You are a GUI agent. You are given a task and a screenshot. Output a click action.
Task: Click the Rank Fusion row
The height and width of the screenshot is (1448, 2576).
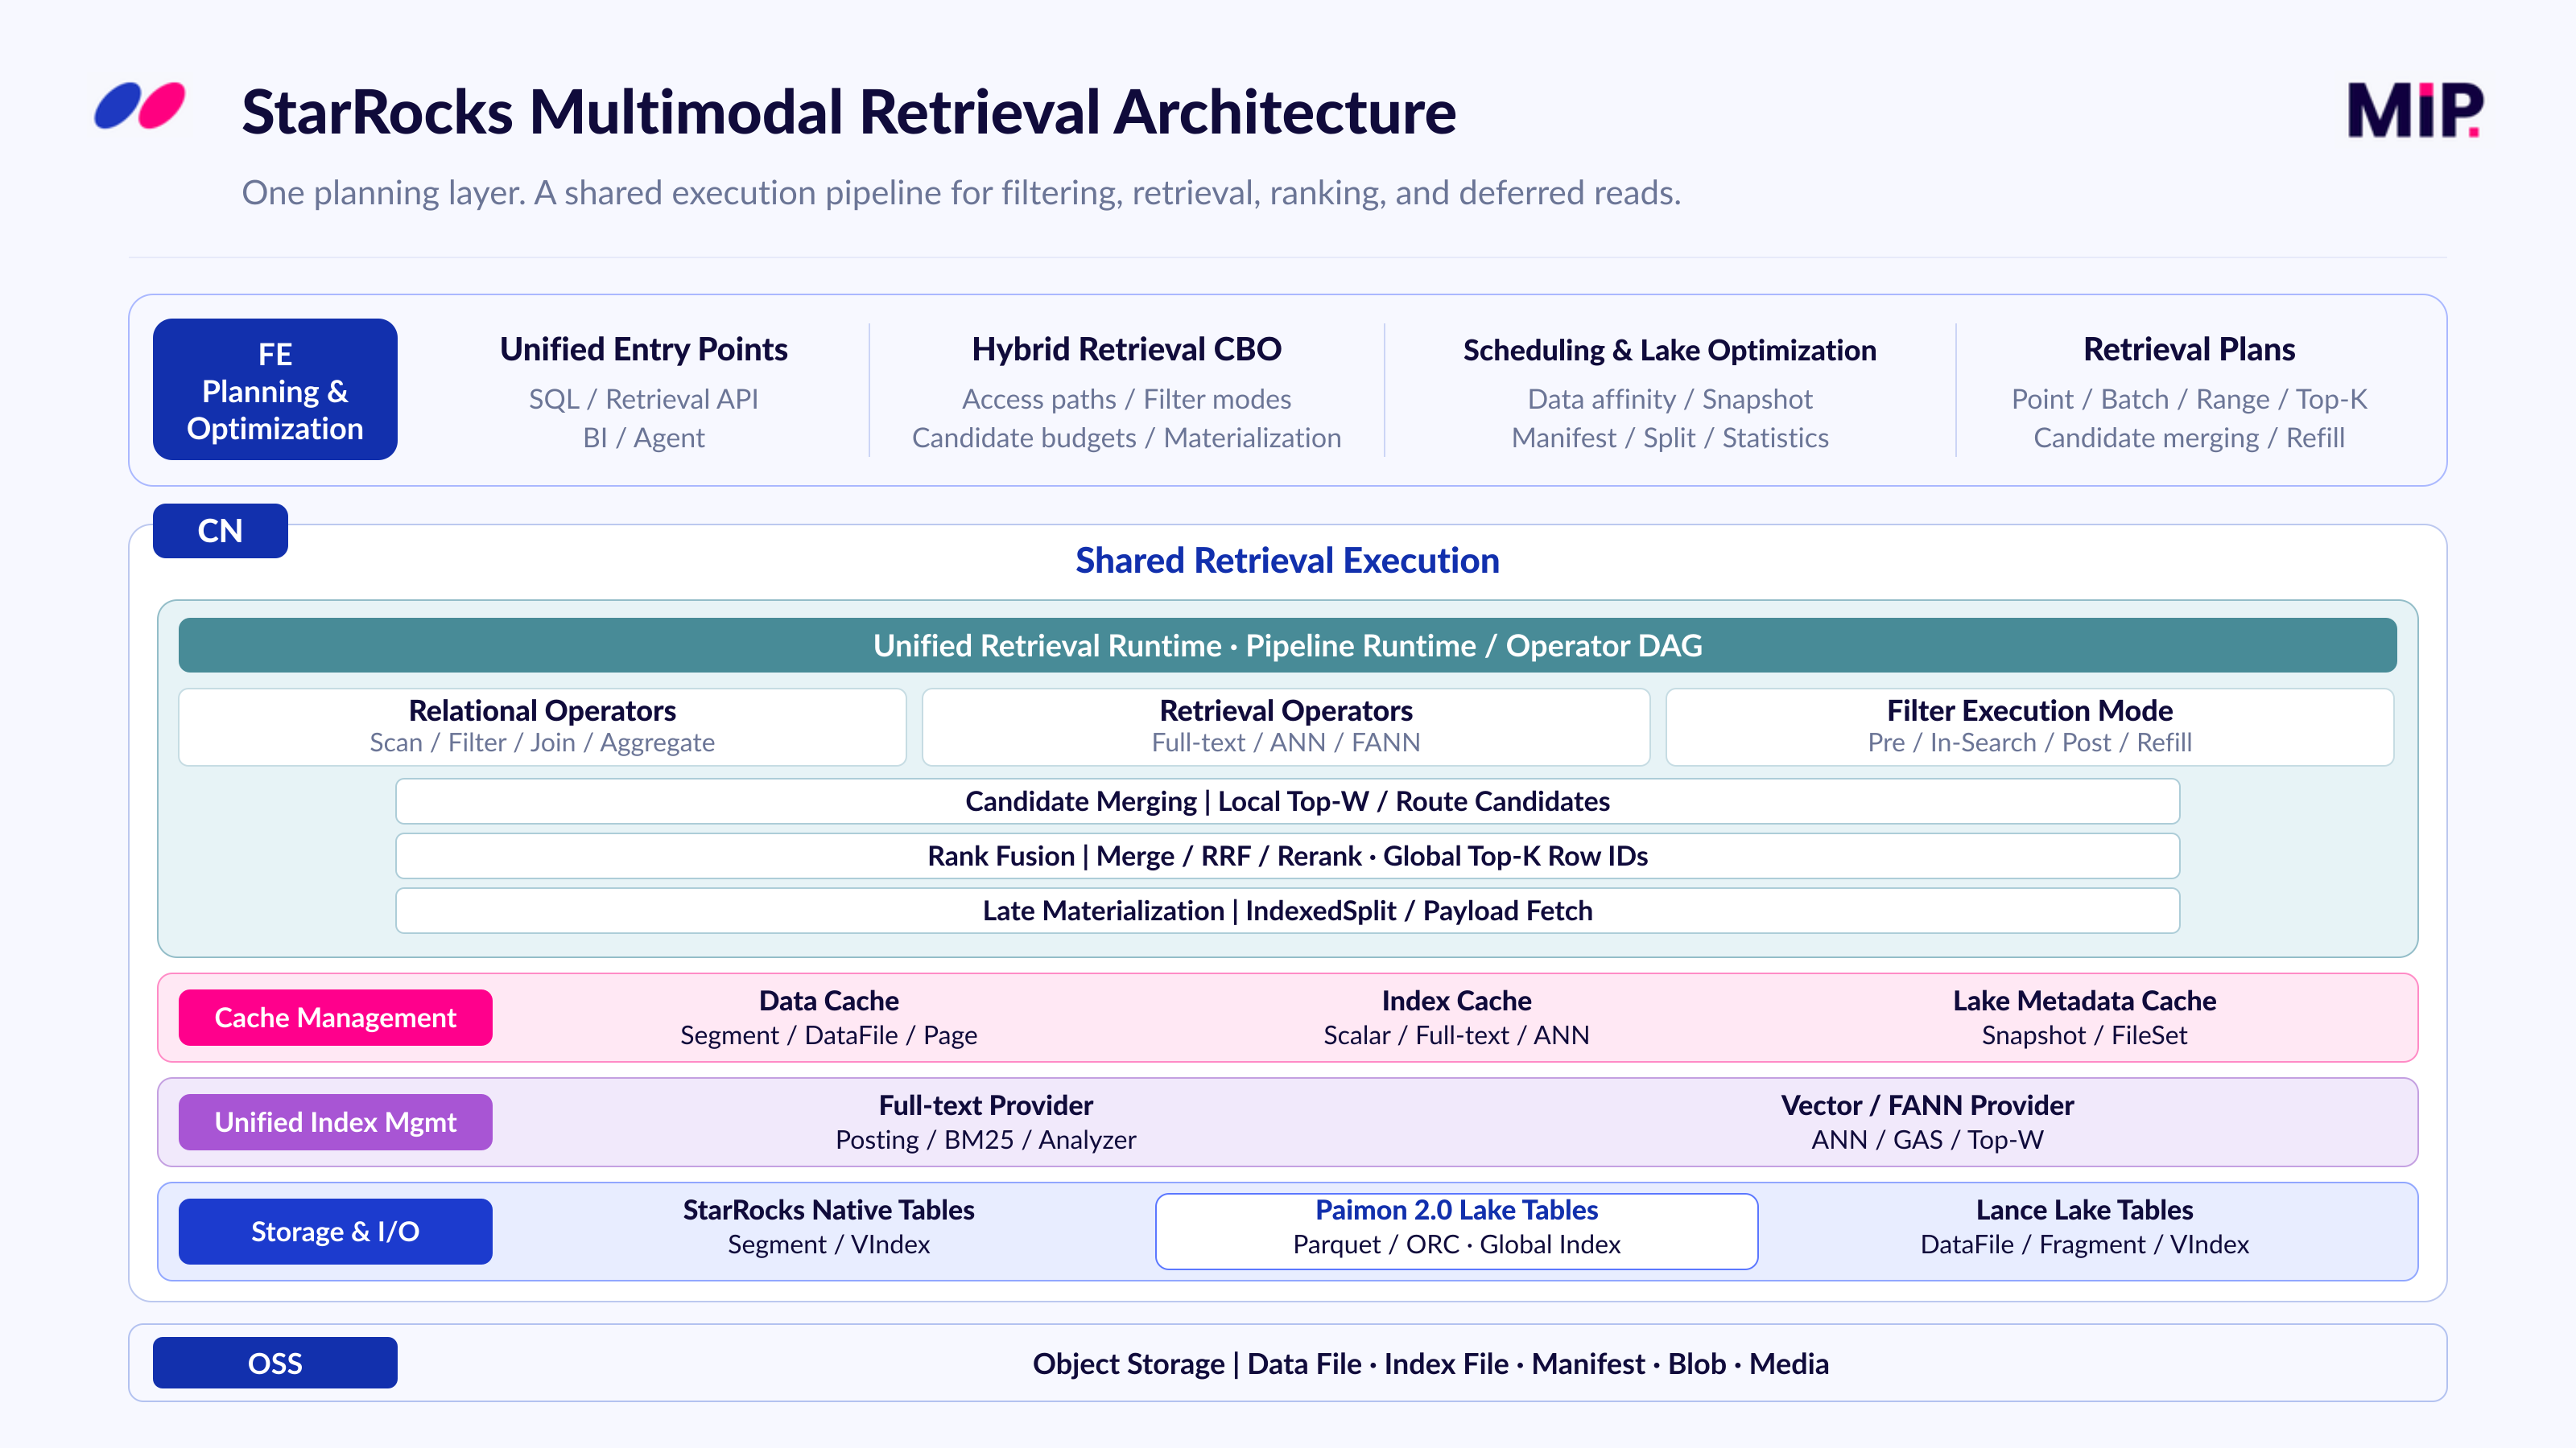[x=1288, y=857]
